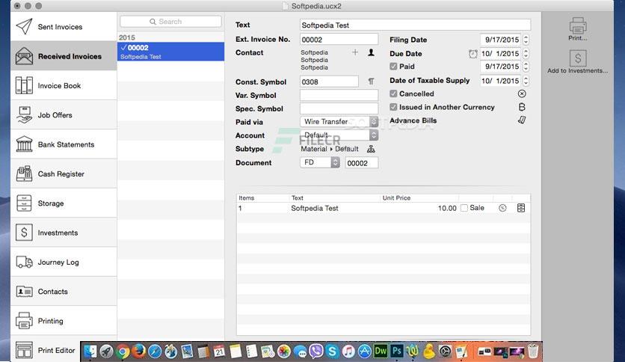Open the Sent Invoices section

click(64, 27)
